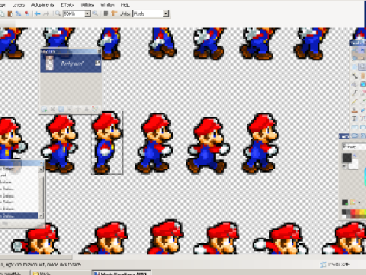This screenshot has width=366, height=275.
Task: Select the Line/Curve tool
Action: pos(363,118)
